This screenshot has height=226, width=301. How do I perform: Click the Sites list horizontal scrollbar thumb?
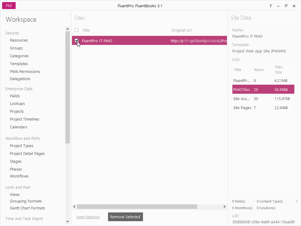[137, 207]
